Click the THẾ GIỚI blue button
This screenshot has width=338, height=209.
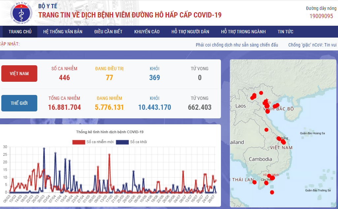19,103
